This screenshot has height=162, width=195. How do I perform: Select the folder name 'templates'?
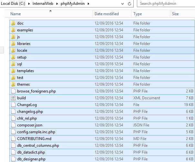[26, 71]
